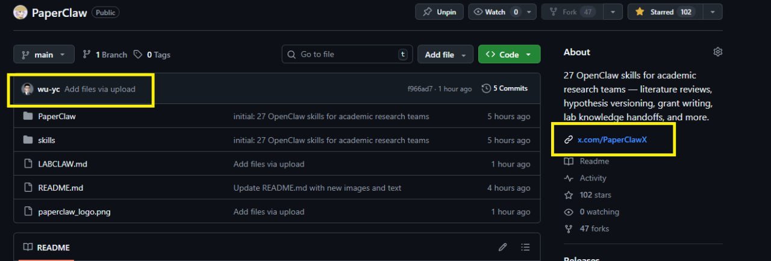
Task: Click the wu-yc author avatar
Action: pos(27,89)
